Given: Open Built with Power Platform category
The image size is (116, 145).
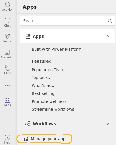Looking at the screenshot, I should coord(57,49).
